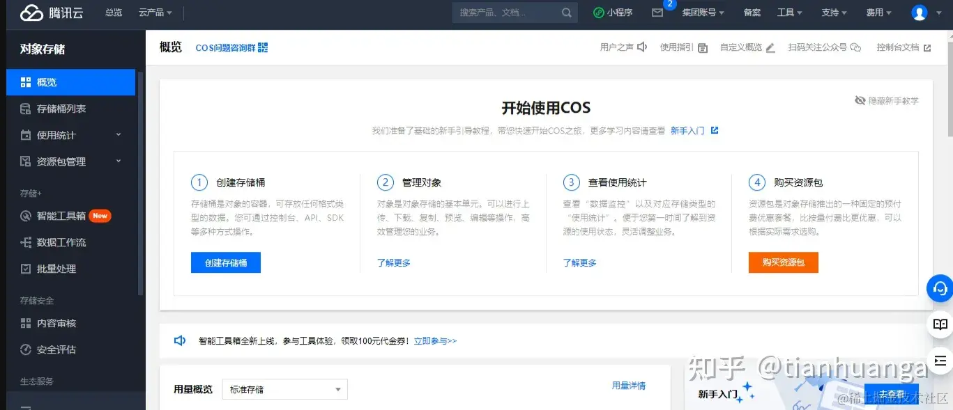Click the WeChat icon beside 扫码关注公众号

coord(855,47)
